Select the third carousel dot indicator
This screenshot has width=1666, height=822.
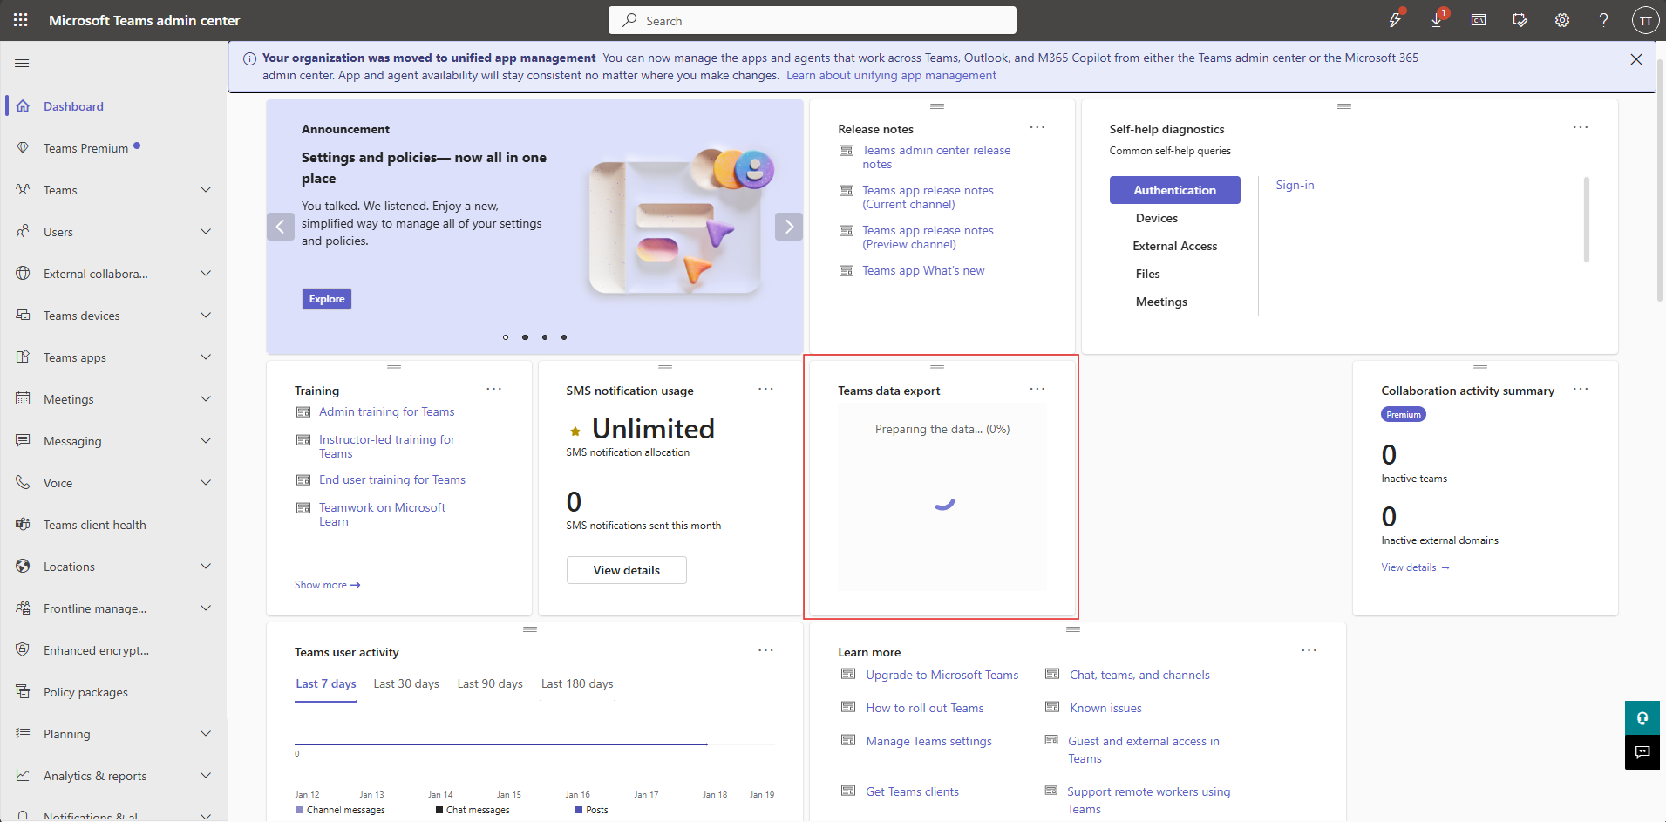pos(545,337)
